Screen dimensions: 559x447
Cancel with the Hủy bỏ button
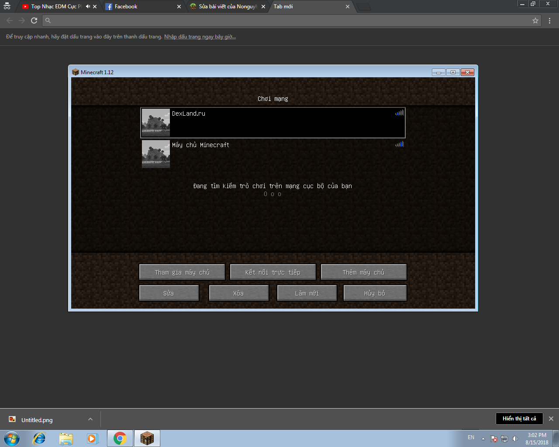(375, 293)
